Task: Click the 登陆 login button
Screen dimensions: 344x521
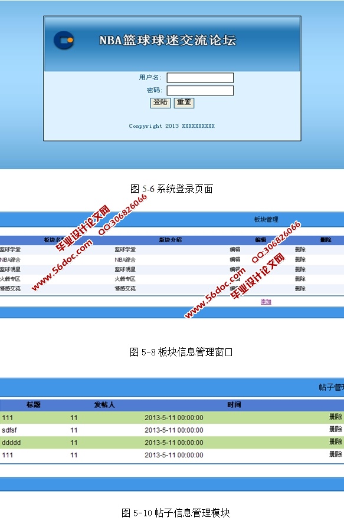Action: 160,103
